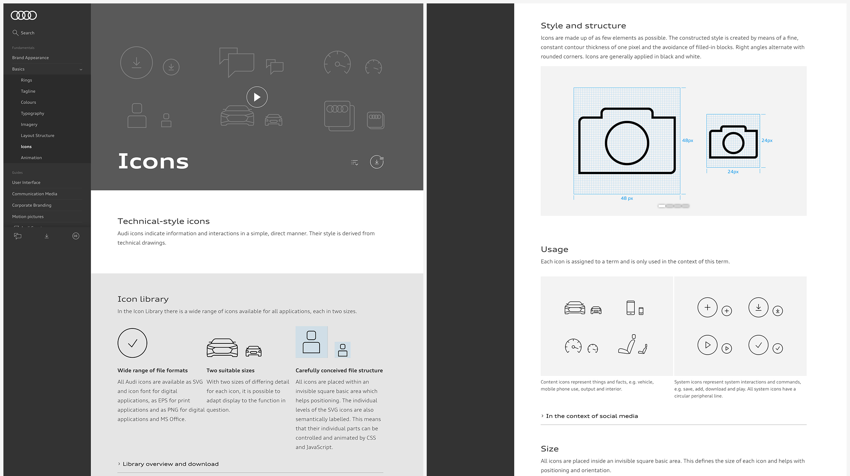Click the Technical-style icons heading
The width and height of the screenshot is (850, 476).
tap(164, 221)
